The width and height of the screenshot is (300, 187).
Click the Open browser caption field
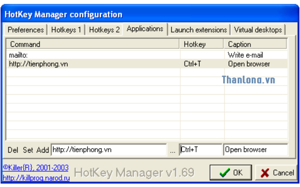coord(255,150)
